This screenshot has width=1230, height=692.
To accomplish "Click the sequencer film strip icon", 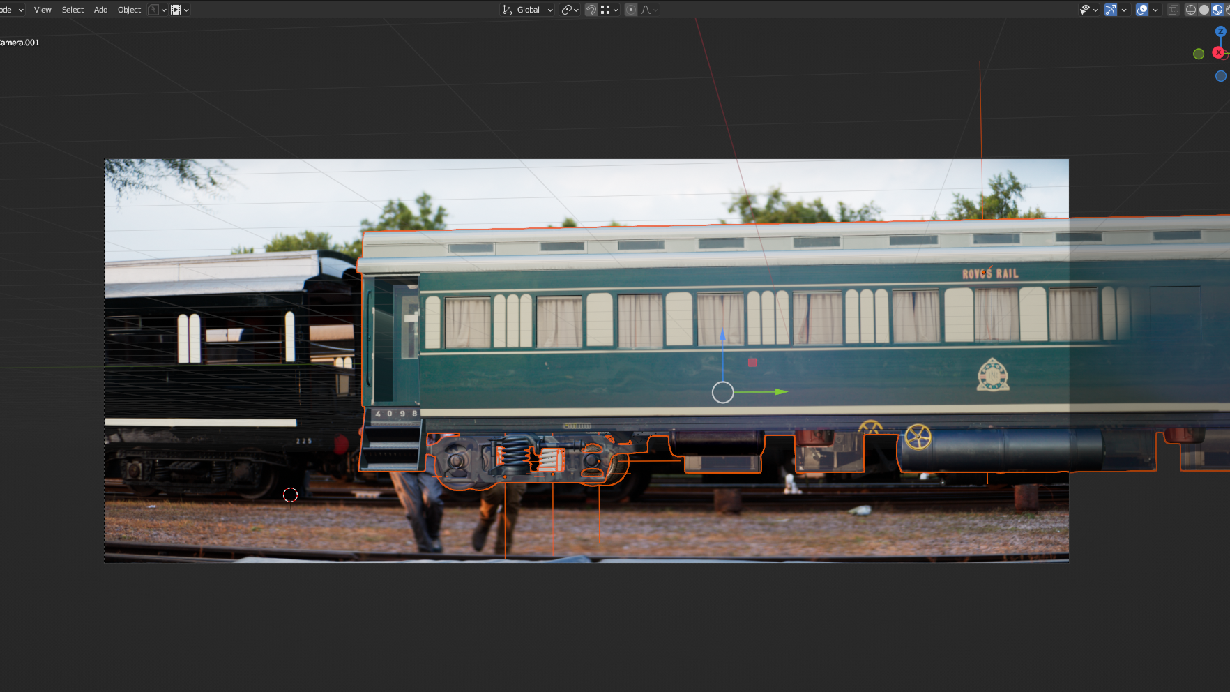I will click(176, 10).
